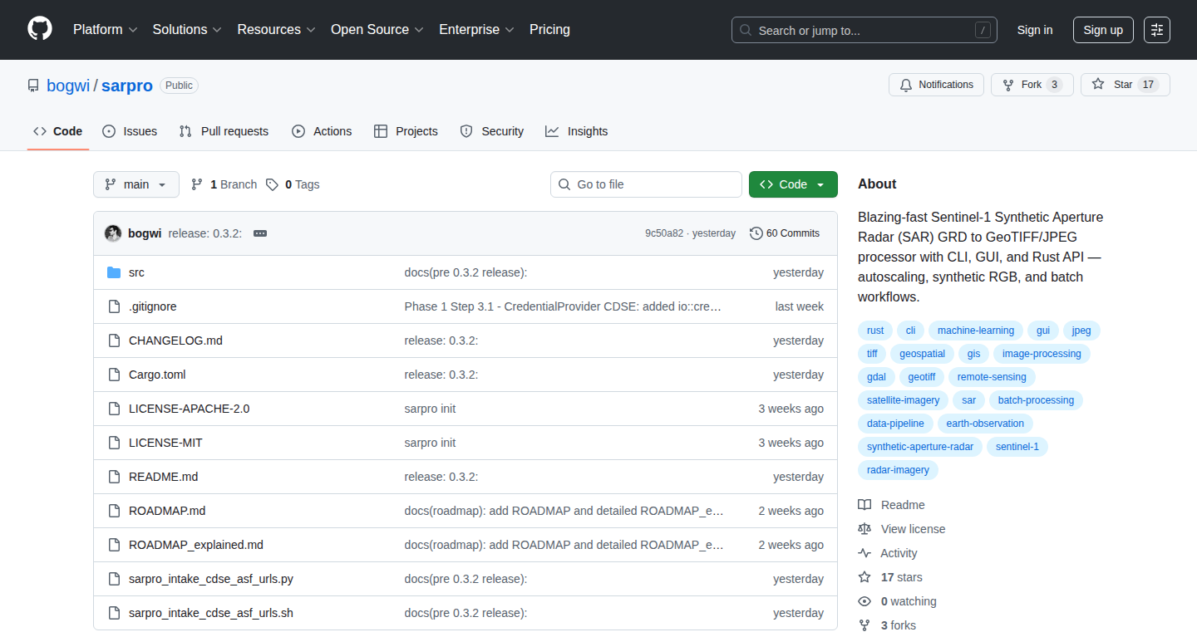The width and height of the screenshot is (1197, 632).
Task: Switch to the Actions tab
Action: pyautogui.click(x=322, y=131)
